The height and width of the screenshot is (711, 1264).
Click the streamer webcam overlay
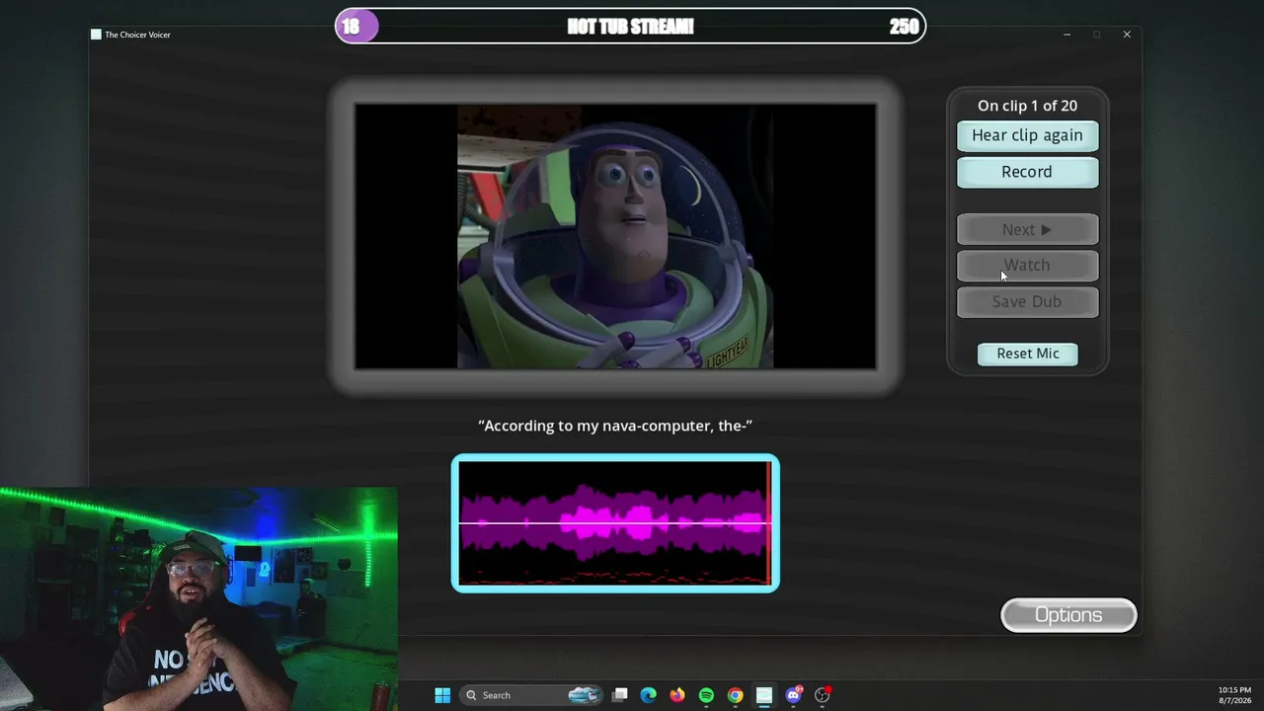pyautogui.click(x=198, y=598)
